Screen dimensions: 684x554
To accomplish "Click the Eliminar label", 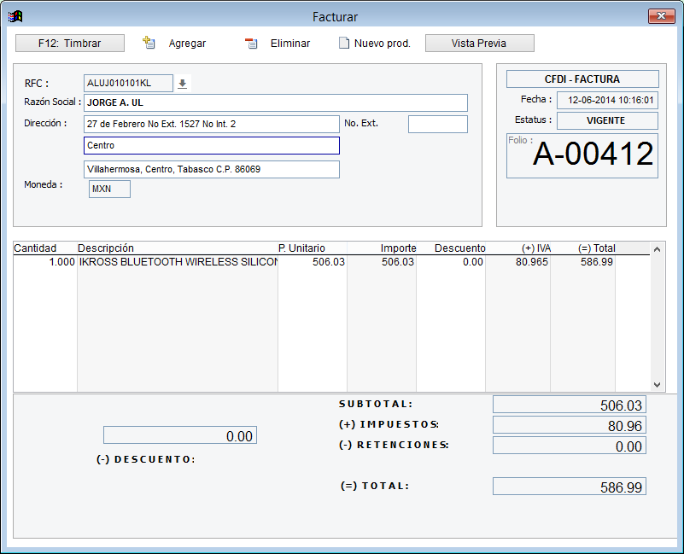I will click(x=290, y=44).
